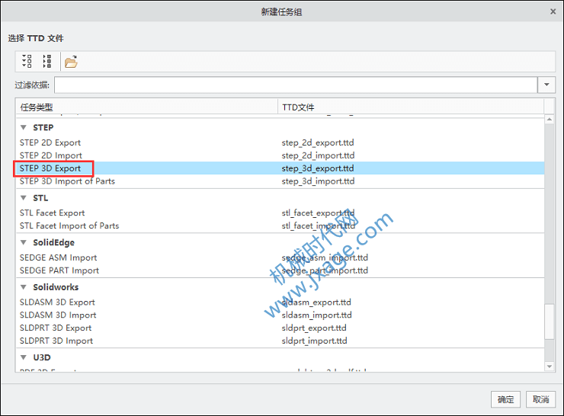
Task: Collapse the STL group
Action: point(24,198)
